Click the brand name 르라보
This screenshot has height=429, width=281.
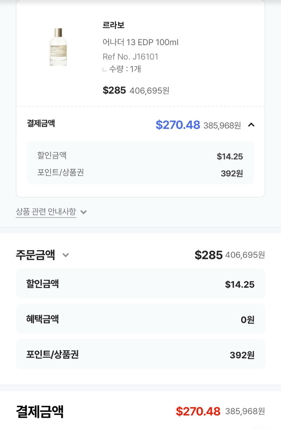pos(114,26)
